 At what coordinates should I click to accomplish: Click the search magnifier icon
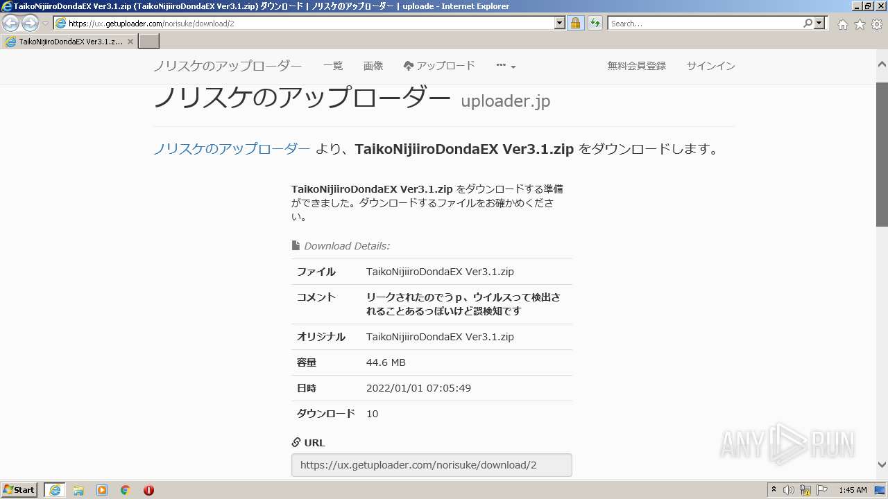(x=808, y=23)
